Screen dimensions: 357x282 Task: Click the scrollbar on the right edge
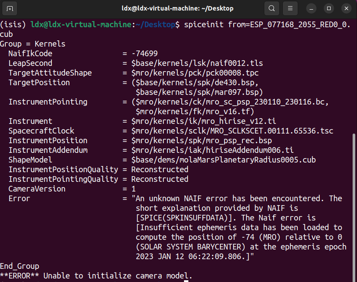click(x=354, y=198)
